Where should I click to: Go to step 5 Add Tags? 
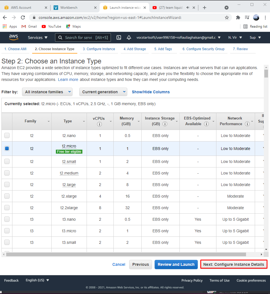pyautogui.click(x=163, y=49)
